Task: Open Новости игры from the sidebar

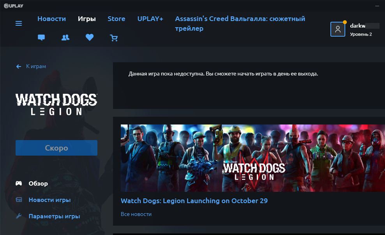Action: point(50,200)
